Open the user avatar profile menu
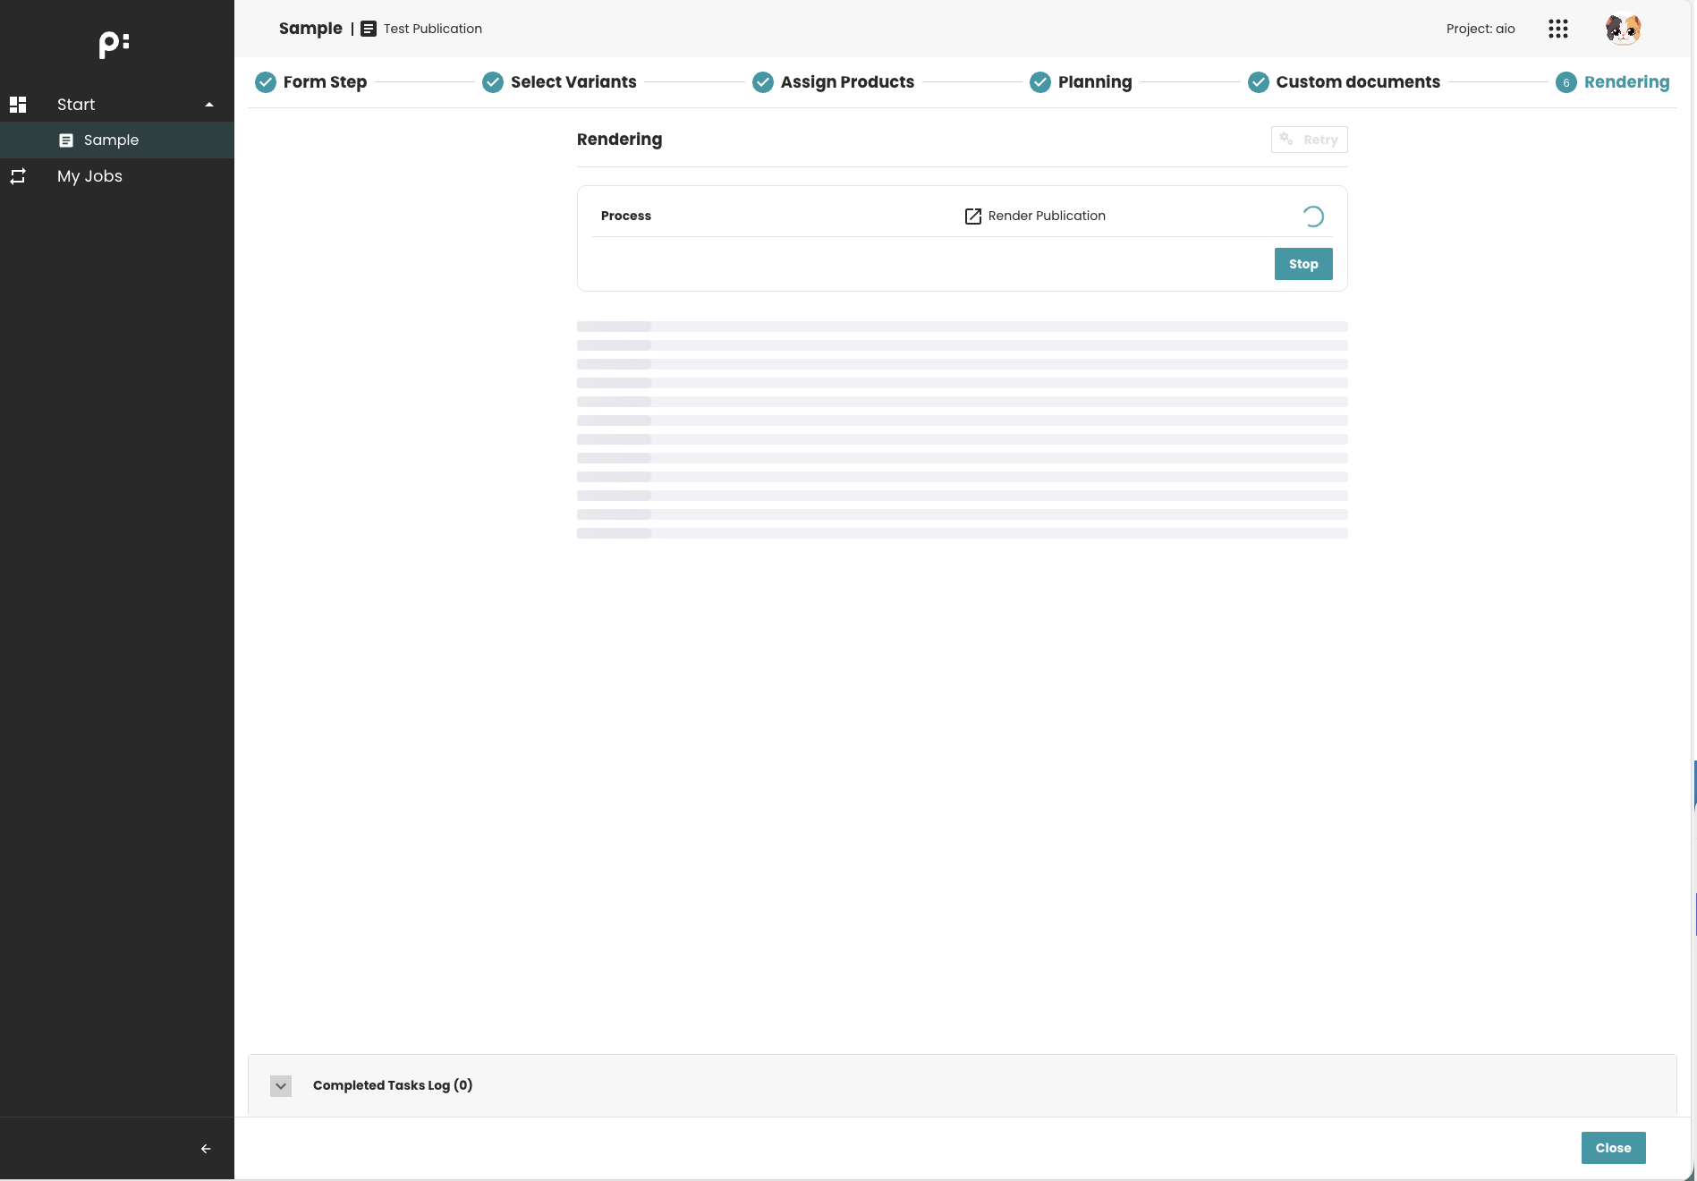 [1622, 29]
